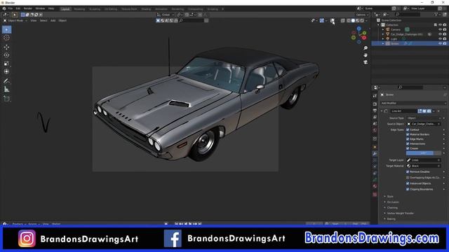The width and height of the screenshot is (449, 252).
Task: Click the Options button in the viewport header
Action: coord(362,15)
